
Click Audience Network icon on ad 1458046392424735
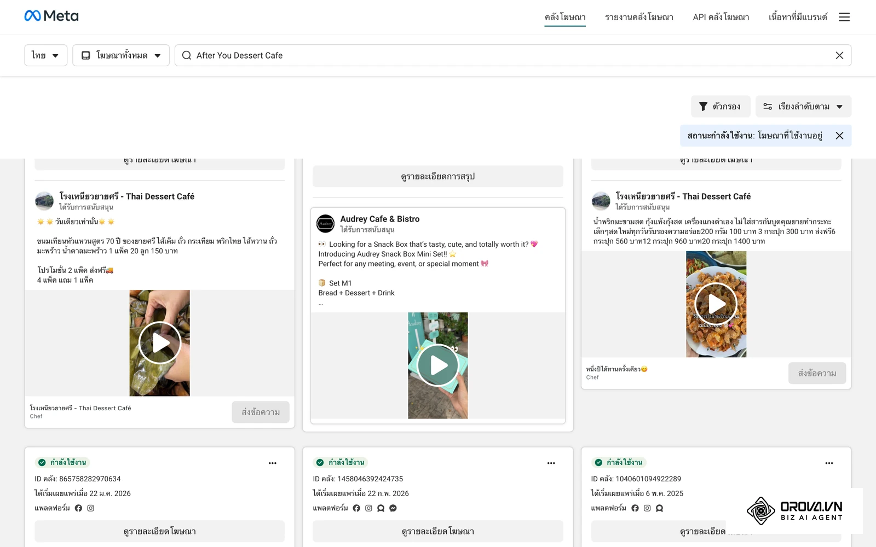pyautogui.click(x=381, y=508)
